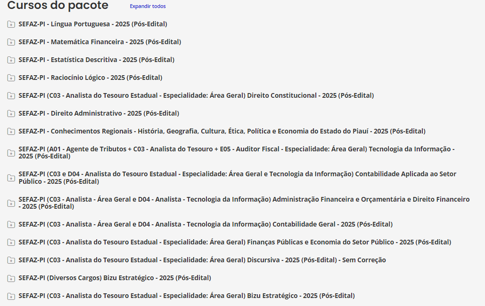Expand the Raciocínio Lógico folder icon

(11, 78)
